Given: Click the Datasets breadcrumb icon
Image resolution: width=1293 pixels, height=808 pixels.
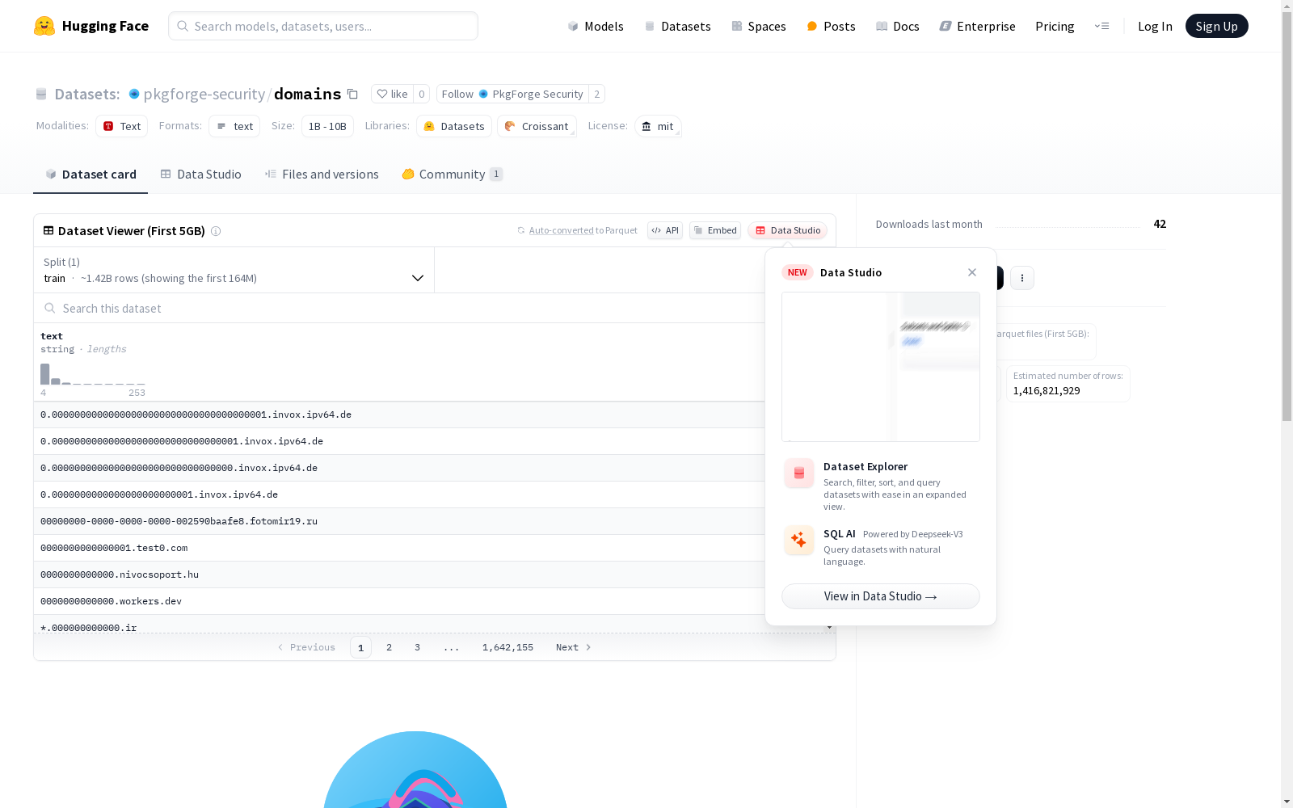Looking at the screenshot, I should pyautogui.click(x=41, y=94).
